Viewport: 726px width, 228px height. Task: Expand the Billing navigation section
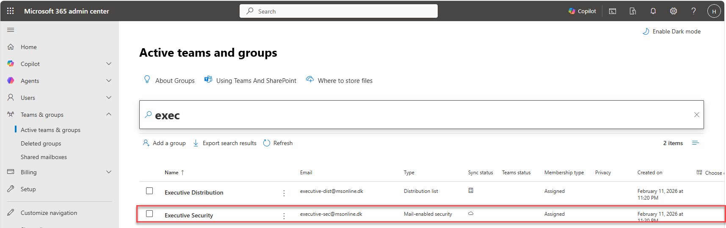(109, 172)
